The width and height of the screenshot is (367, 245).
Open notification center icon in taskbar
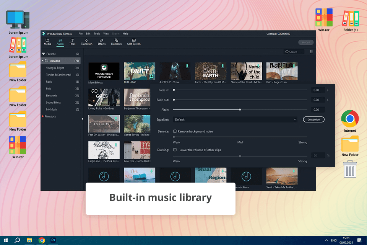tap(359, 240)
